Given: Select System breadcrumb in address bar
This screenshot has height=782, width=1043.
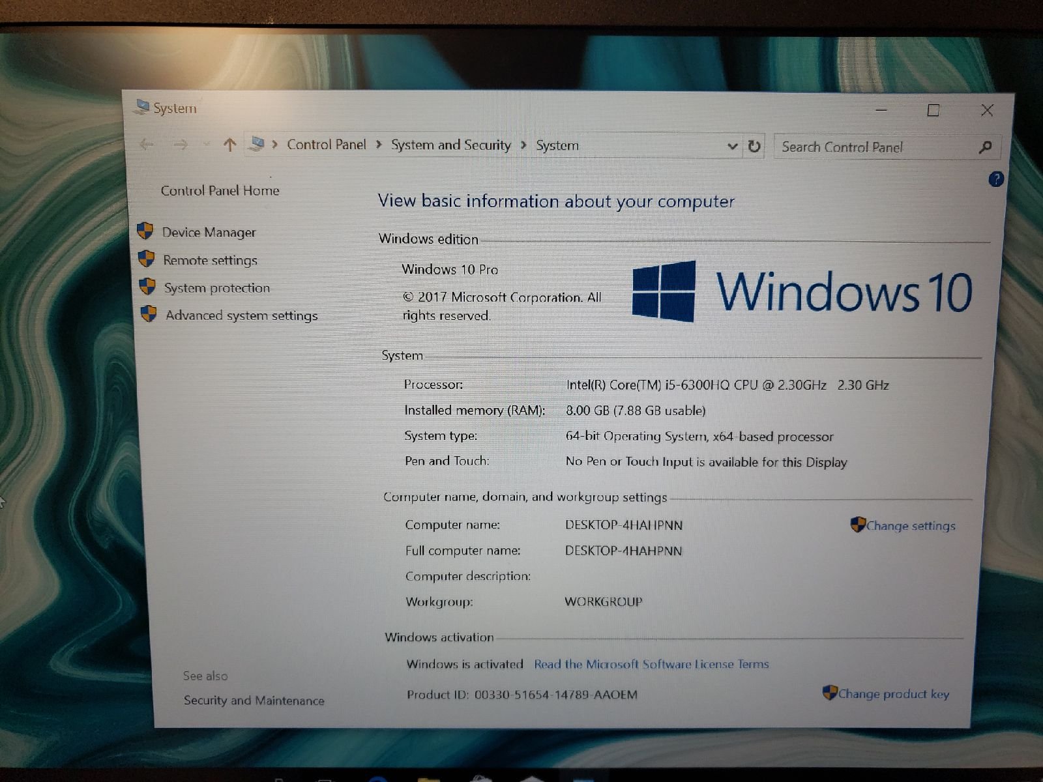Looking at the screenshot, I should [x=557, y=146].
